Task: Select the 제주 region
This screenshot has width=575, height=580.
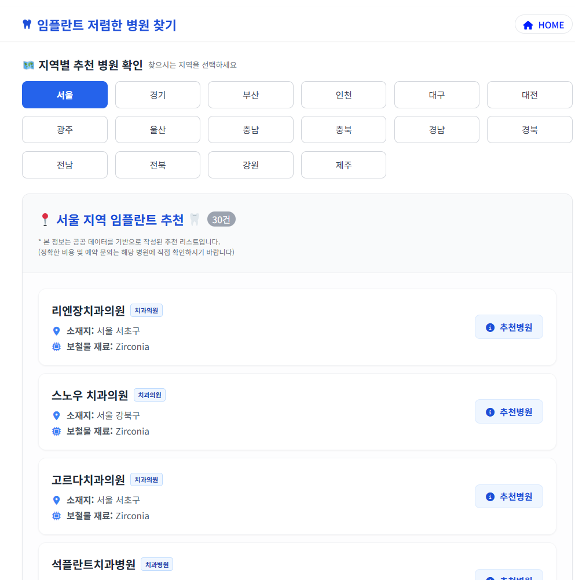Action: 343,165
